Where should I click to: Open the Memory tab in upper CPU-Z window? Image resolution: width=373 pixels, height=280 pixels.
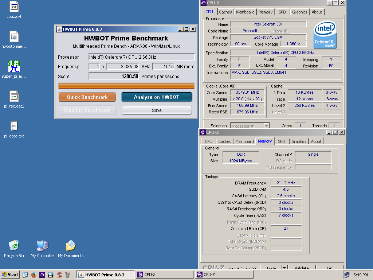point(266,12)
